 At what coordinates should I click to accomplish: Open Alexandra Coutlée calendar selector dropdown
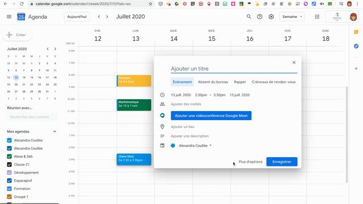pyautogui.click(x=195, y=146)
